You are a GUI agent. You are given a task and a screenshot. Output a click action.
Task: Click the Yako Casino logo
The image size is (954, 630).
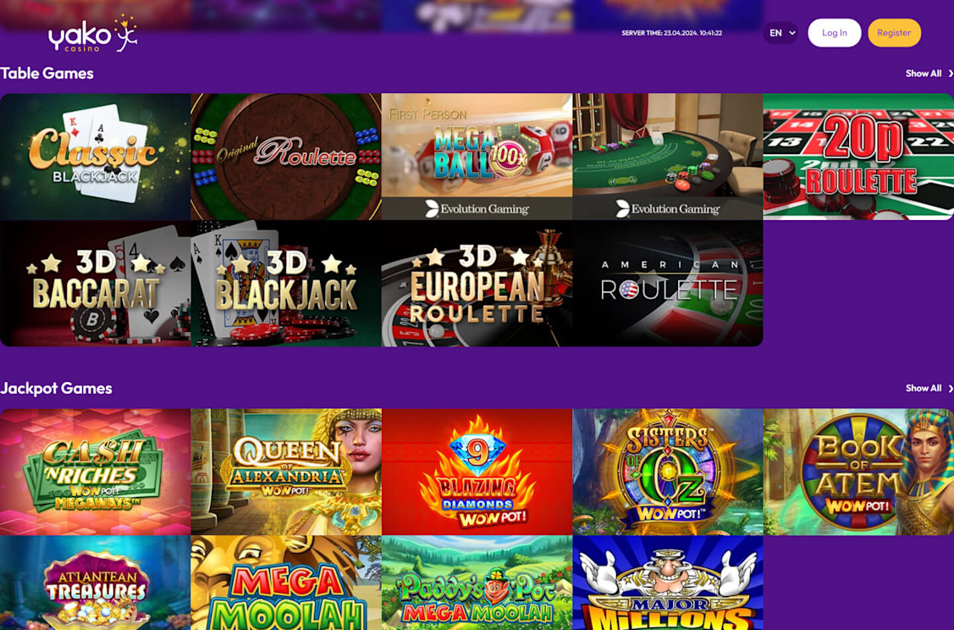[x=93, y=34]
